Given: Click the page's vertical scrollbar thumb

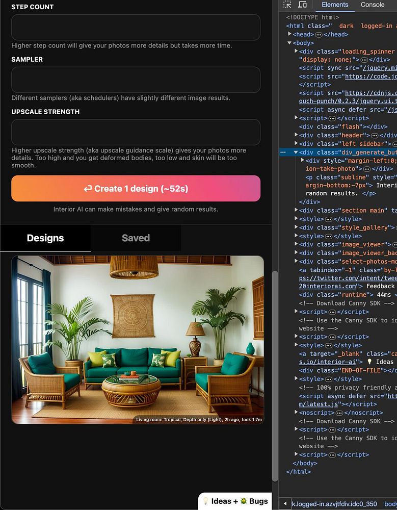Looking at the screenshot, I should (275, 376).
